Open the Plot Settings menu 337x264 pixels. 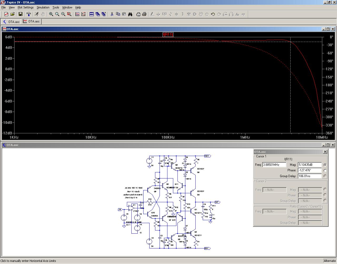point(26,7)
